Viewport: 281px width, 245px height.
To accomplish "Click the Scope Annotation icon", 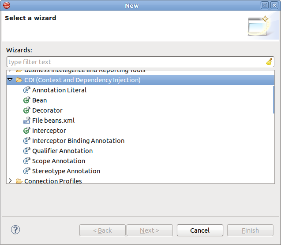I will 26,161.
